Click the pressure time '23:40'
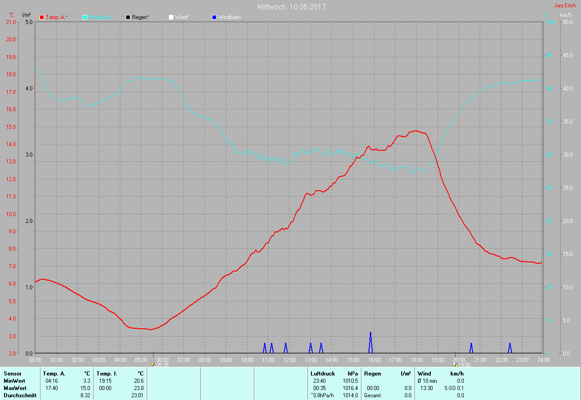Image resolution: width=581 pixels, height=400 pixels. pos(320,381)
